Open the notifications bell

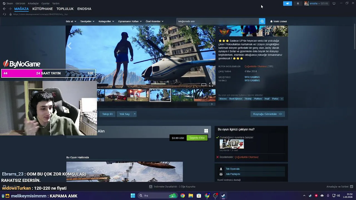tap(298, 3)
